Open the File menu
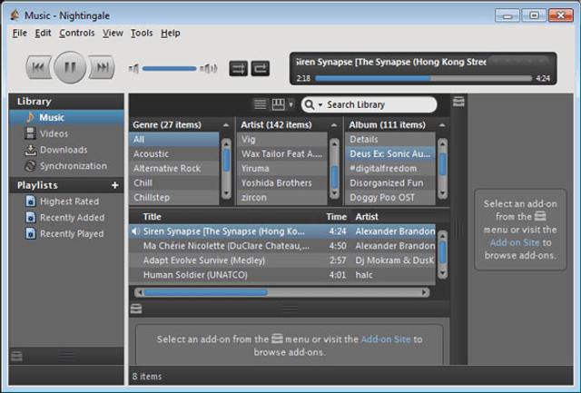 (x=19, y=33)
